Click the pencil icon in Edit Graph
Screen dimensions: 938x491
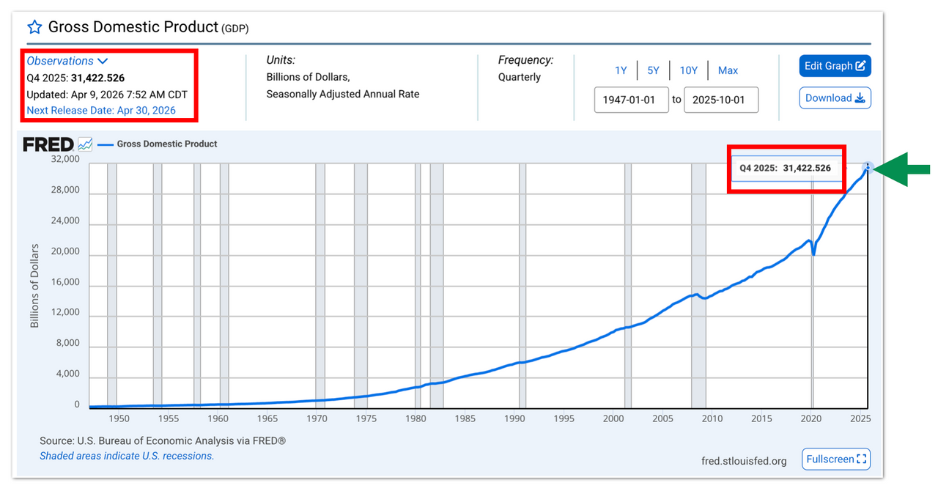click(861, 66)
